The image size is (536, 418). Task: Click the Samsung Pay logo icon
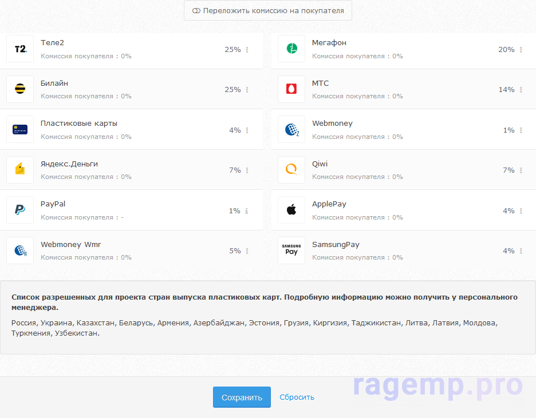point(291,250)
